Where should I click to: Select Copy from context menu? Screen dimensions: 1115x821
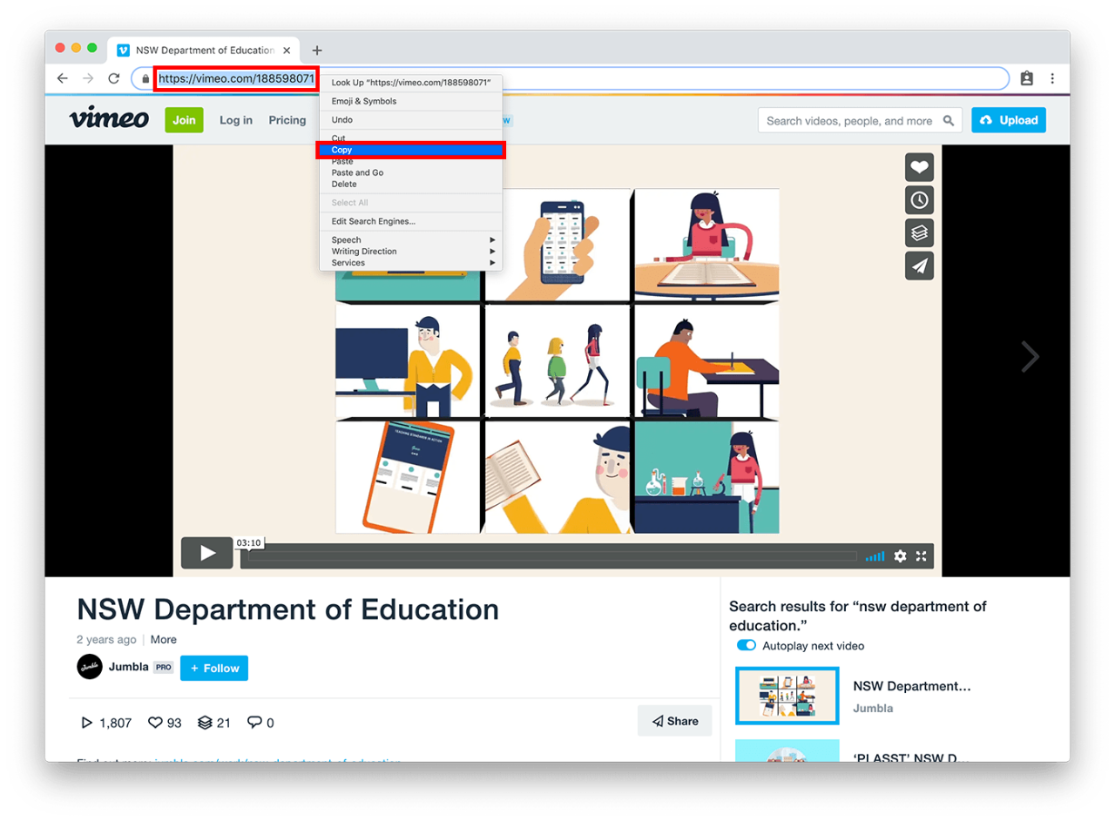pyautogui.click(x=411, y=150)
